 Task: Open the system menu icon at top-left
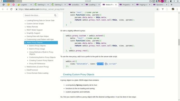click(1, 1)
